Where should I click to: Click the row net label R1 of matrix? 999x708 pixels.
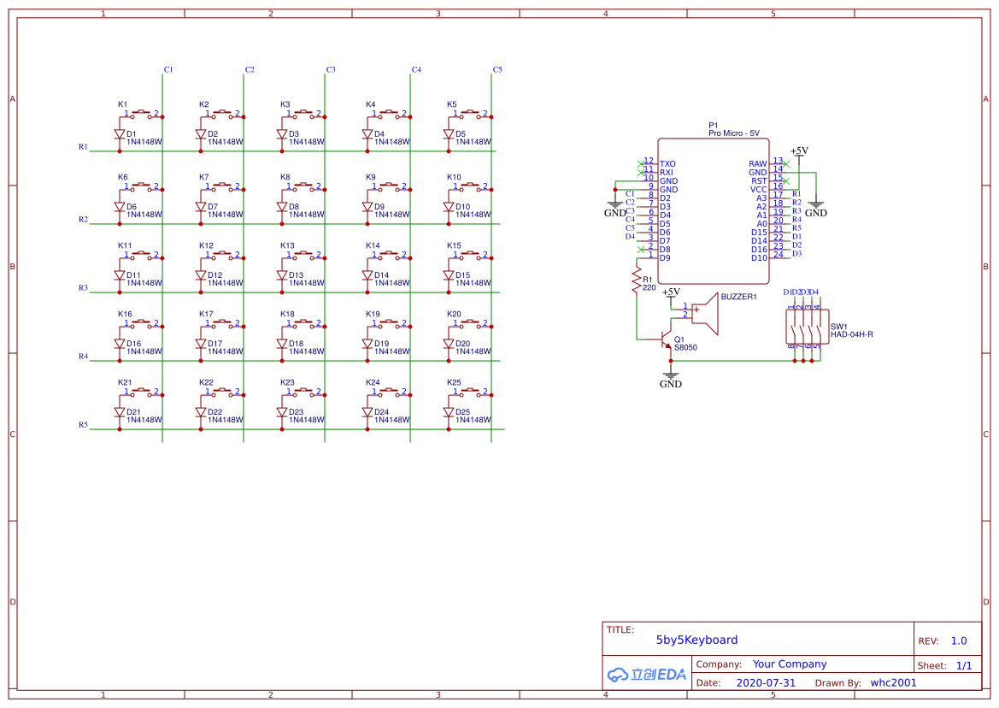tap(83, 146)
